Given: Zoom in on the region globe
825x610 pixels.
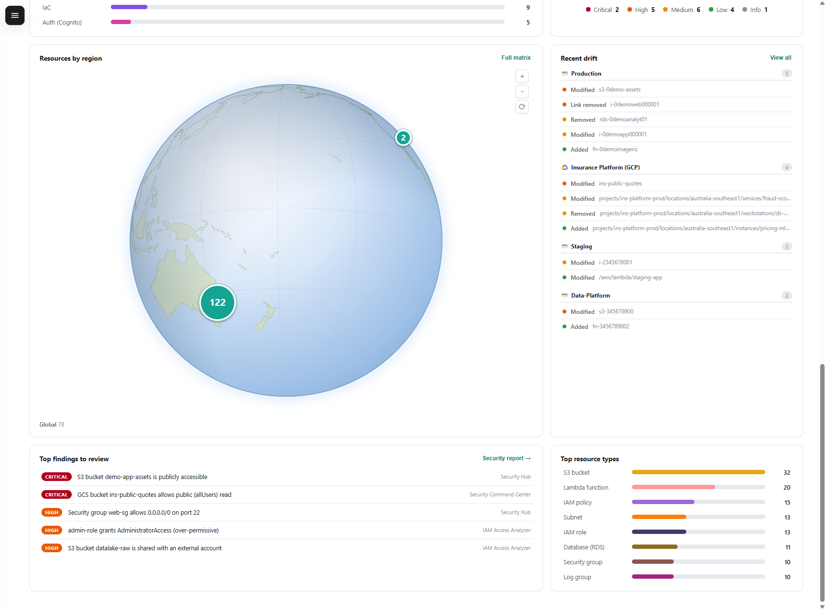Looking at the screenshot, I should (522, 76).
